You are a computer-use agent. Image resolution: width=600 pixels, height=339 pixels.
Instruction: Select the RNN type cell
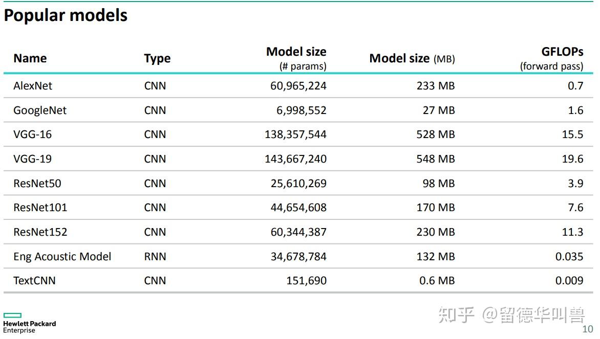pos(155,257)
